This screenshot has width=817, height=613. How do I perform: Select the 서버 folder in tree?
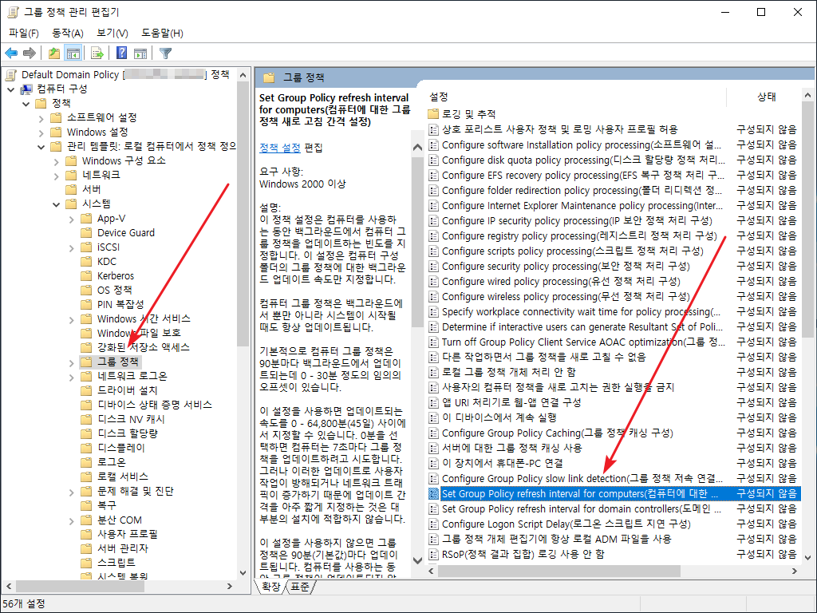tap(92, 189)
